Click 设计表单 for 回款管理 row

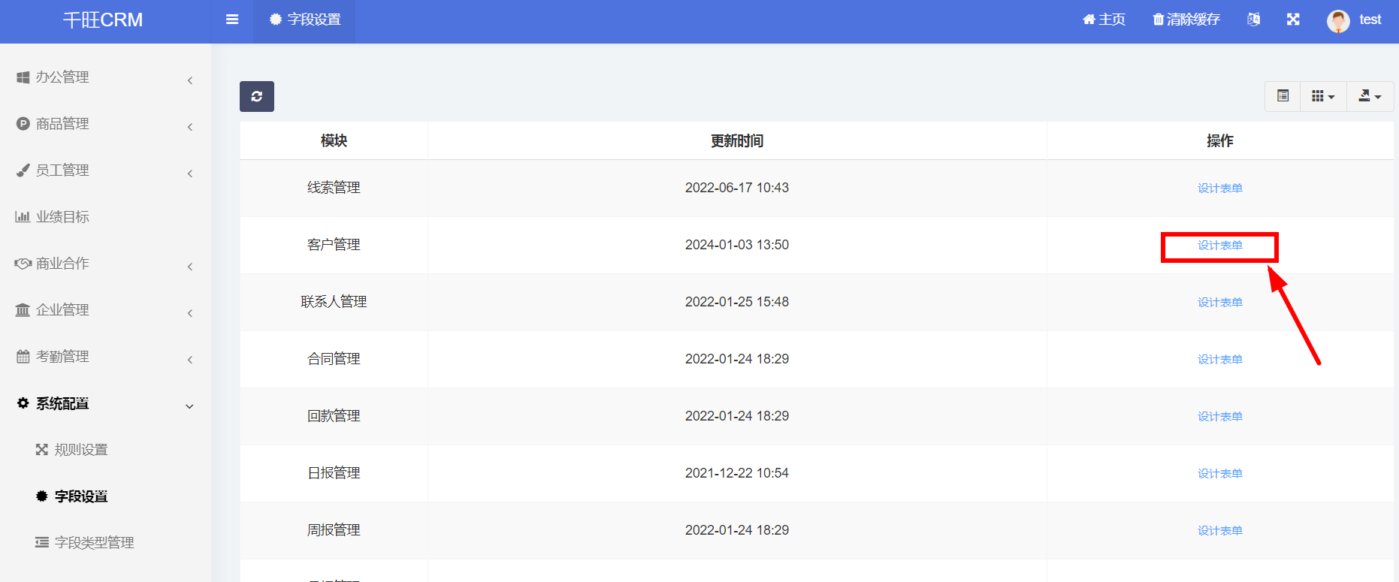point(1219,417)
